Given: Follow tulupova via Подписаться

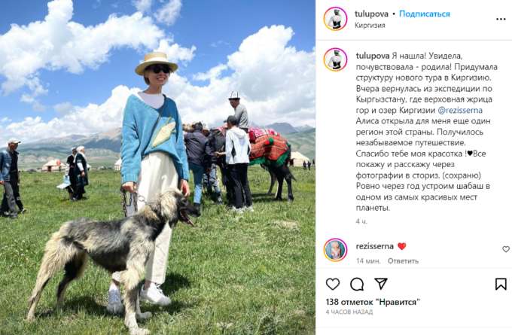Looking at the screenshot, I should click(x=425, y=14).
